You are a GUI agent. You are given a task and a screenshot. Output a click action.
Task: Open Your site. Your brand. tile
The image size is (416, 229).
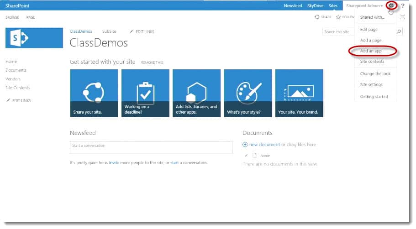click(x=299, y=94)
